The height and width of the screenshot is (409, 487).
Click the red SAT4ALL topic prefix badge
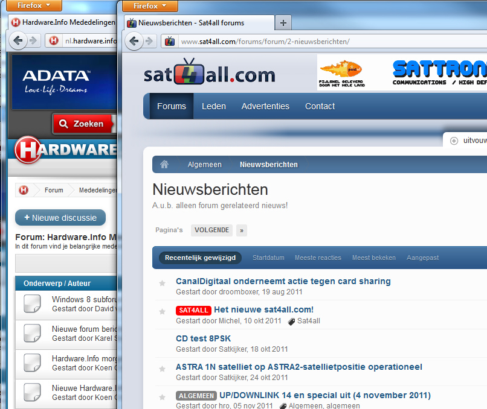[x=193, y=310]
